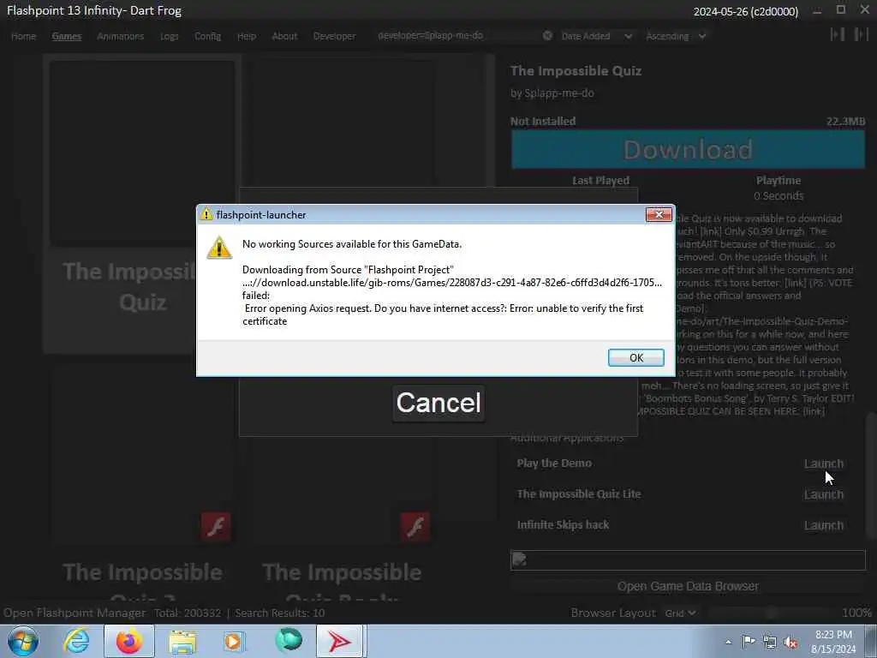Open the Config tab
877x658 pixels.
[x=207, y=36]
